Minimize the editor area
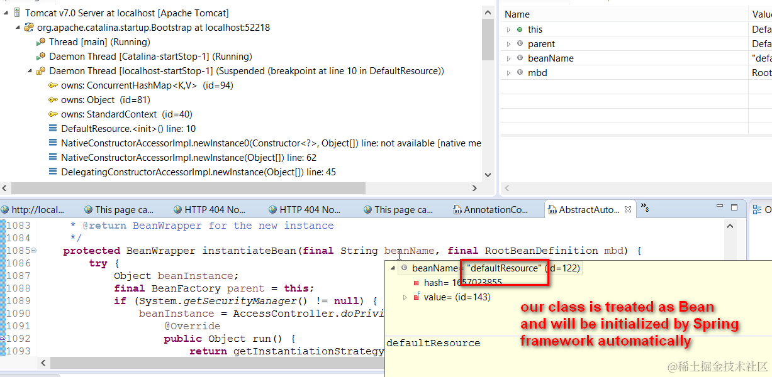 tap(720, 207)
